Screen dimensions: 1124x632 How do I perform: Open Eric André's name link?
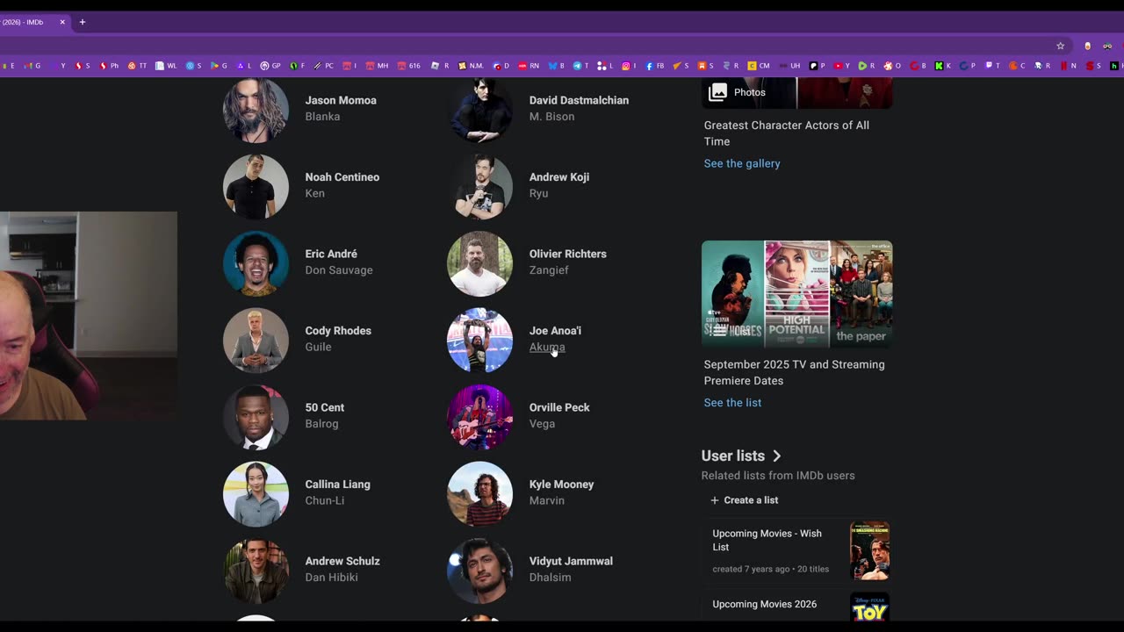331,254
